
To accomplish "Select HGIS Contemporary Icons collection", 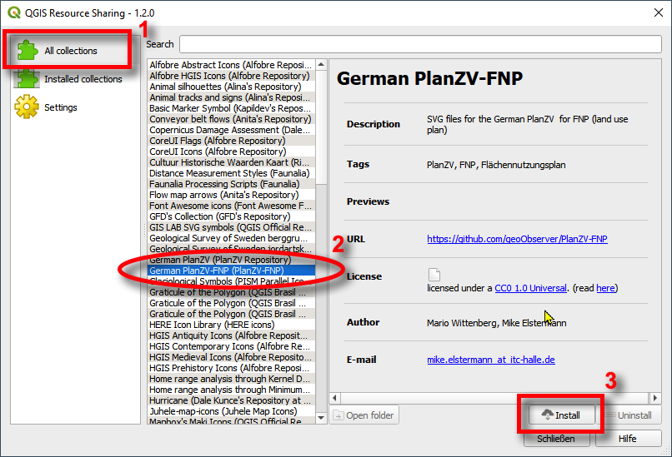I will [x=232, y=346].
